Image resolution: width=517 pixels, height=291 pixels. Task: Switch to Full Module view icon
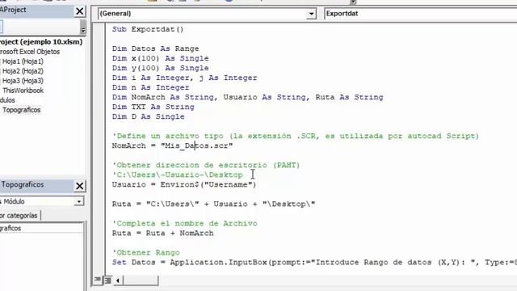click(x=107, y=280)
